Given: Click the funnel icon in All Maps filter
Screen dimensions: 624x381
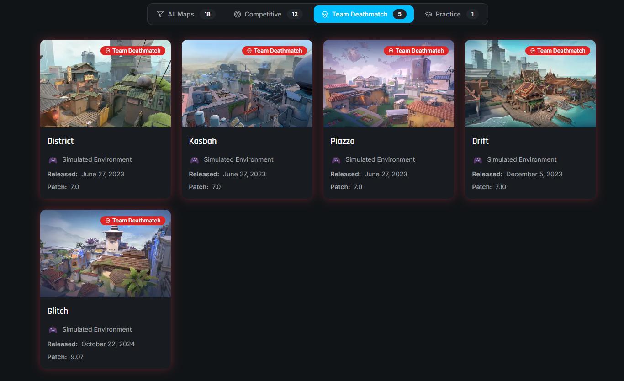Looking at the screenshot, I should tap(160, 14).
